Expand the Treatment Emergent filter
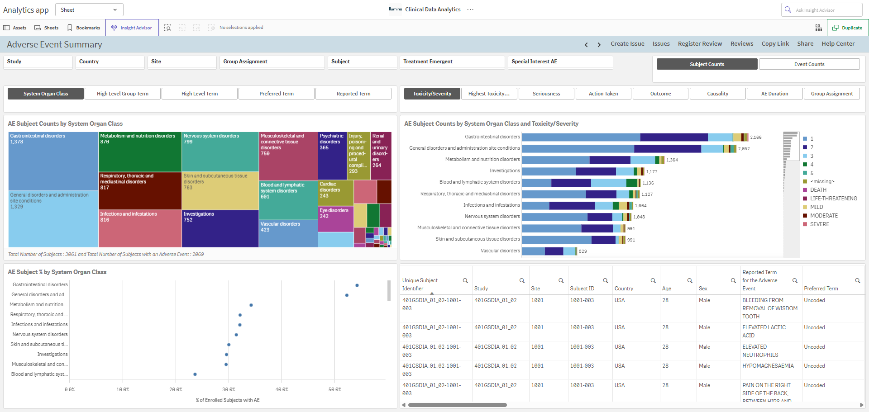The image size is (869, 412). click(x=452, y=62)
